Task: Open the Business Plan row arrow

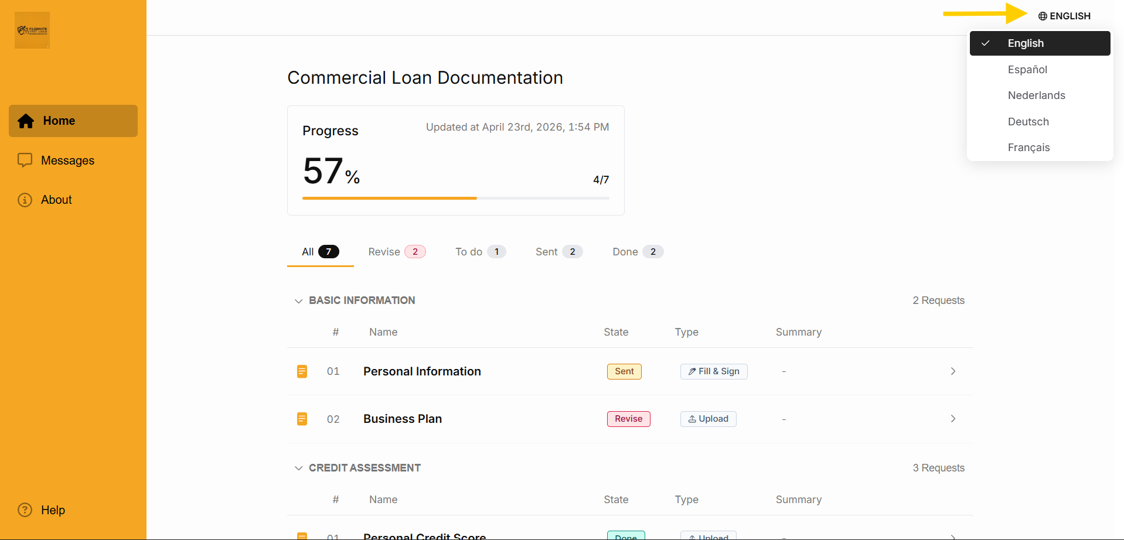Action: tap(953, 419)
